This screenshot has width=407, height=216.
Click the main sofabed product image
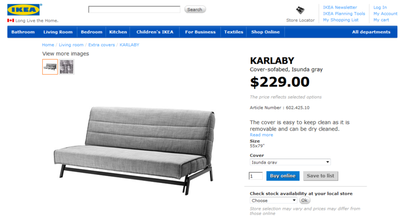(x=134, y=150)
